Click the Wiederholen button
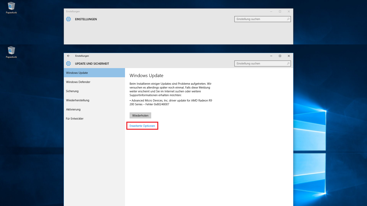The image size is (367, 206). coord(140,115)
